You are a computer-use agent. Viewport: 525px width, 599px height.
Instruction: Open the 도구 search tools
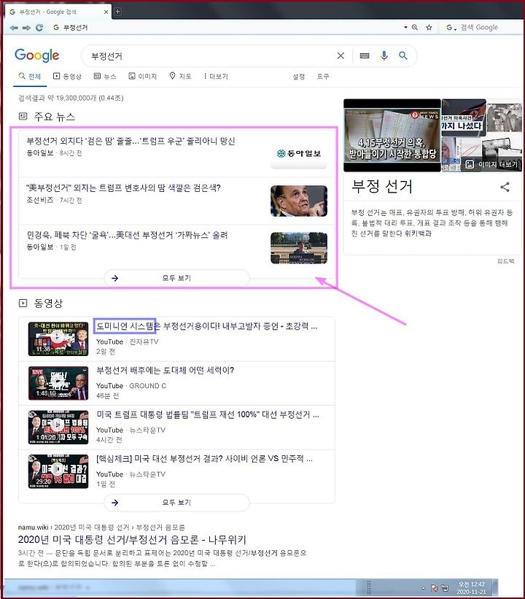coord(323,77)
